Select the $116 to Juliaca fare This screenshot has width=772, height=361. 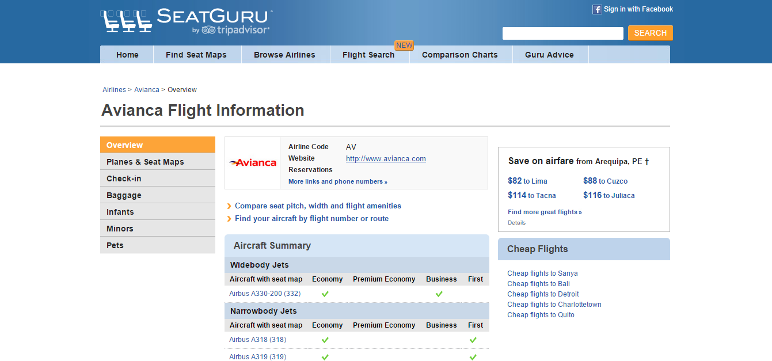[609, 195]
